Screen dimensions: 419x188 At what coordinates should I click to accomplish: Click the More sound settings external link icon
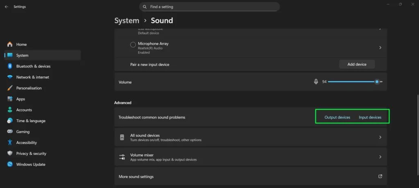(380, 176)
